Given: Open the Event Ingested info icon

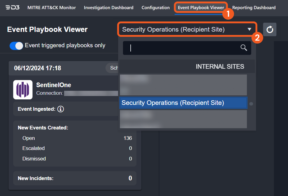Looking at the screenshot, I should tap(60, 109).
